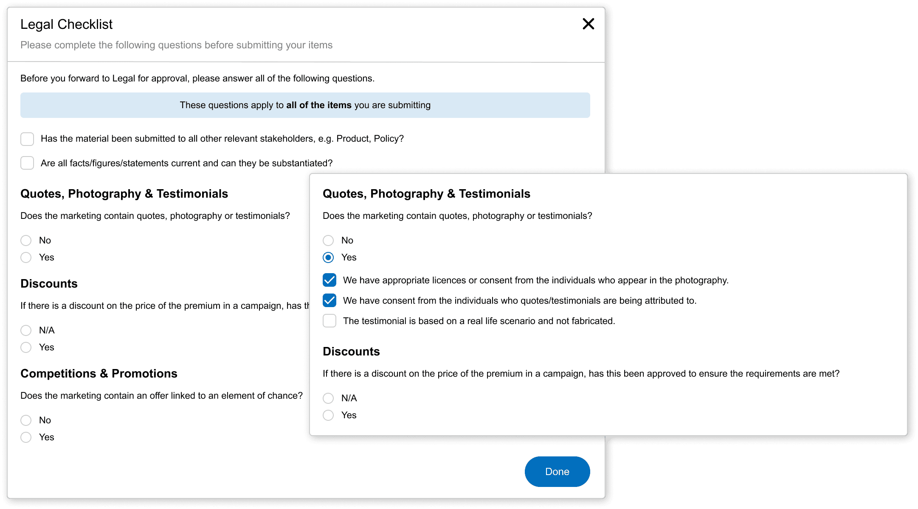Check the testimonial real life scenario checkbox
The width and height of the screenshot is (918, 509).
[329, 321]
